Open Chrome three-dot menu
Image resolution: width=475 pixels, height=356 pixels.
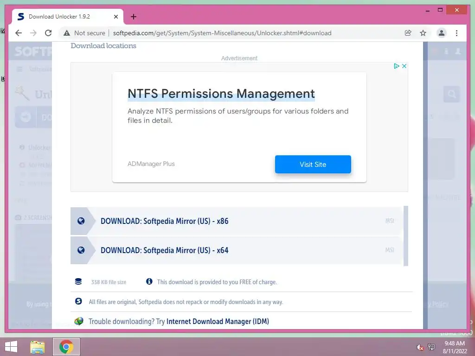(x=456, y=33)
